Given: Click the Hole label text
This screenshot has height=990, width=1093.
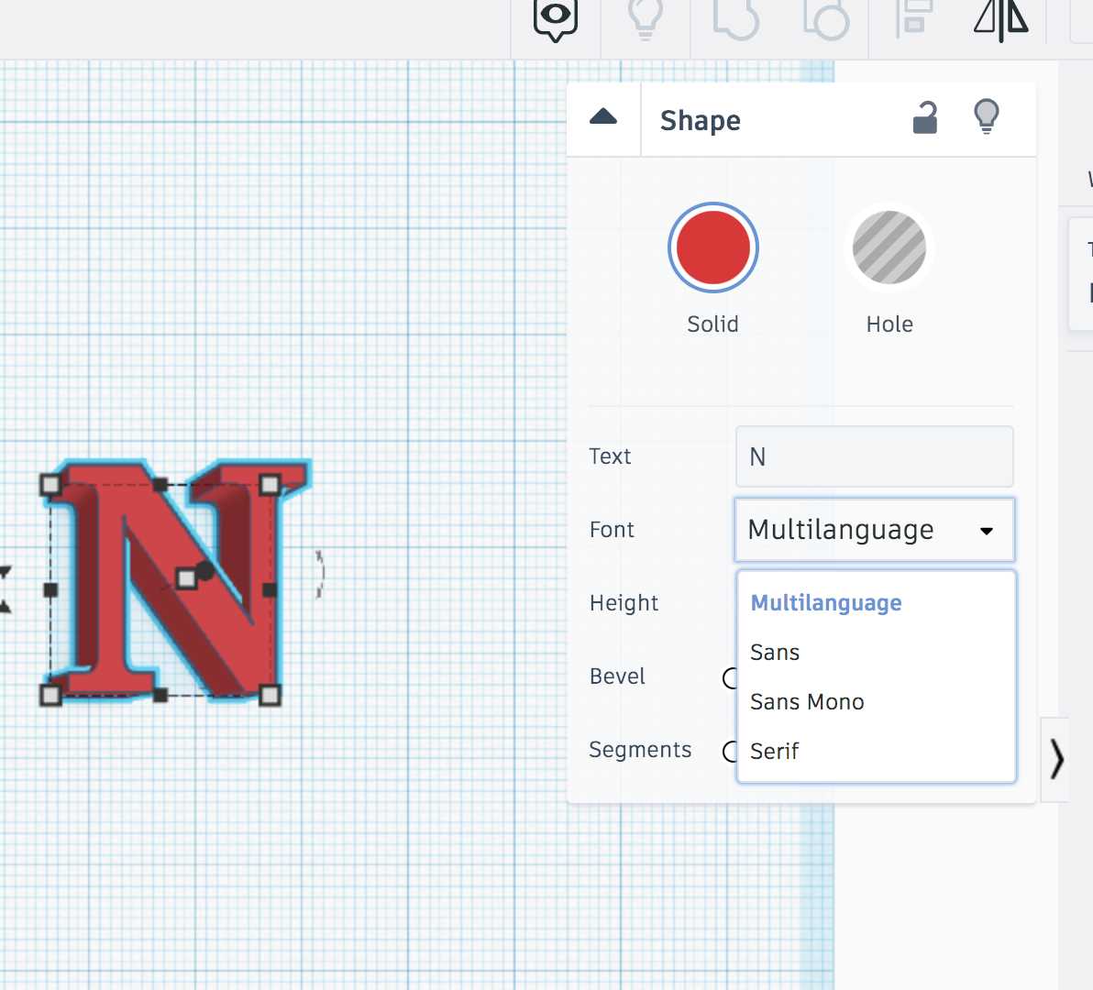Looking at the screenshot, I should click(x=889, y=324).
